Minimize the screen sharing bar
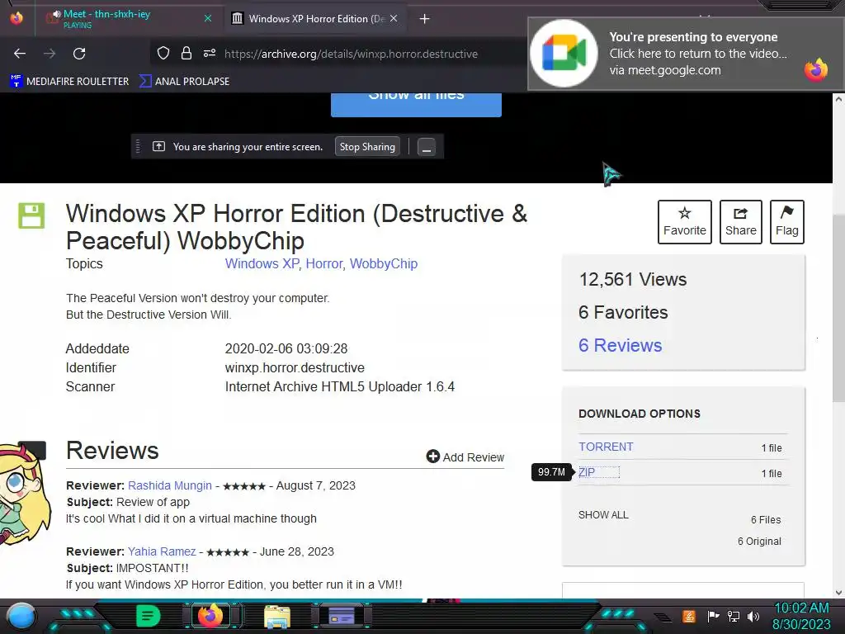 (427, 147)
